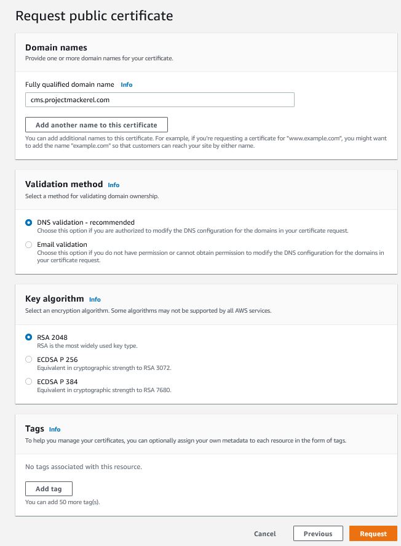Select the DNS validation radio button

(29, 222)
